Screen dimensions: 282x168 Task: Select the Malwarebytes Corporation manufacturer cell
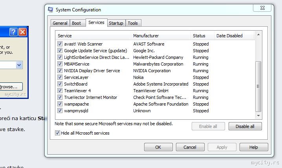click(x=158, y=64)
